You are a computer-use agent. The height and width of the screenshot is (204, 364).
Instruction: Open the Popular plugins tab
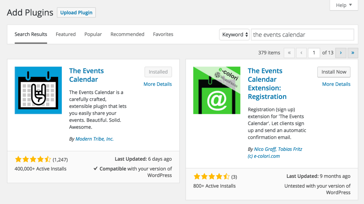click(x=93, y=34)
